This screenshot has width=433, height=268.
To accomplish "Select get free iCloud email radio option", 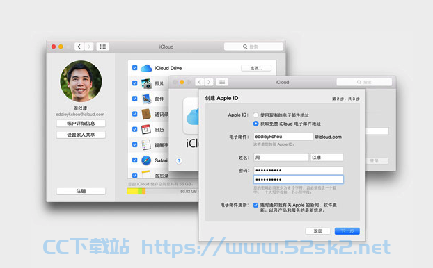I will (x=255, y=124).
